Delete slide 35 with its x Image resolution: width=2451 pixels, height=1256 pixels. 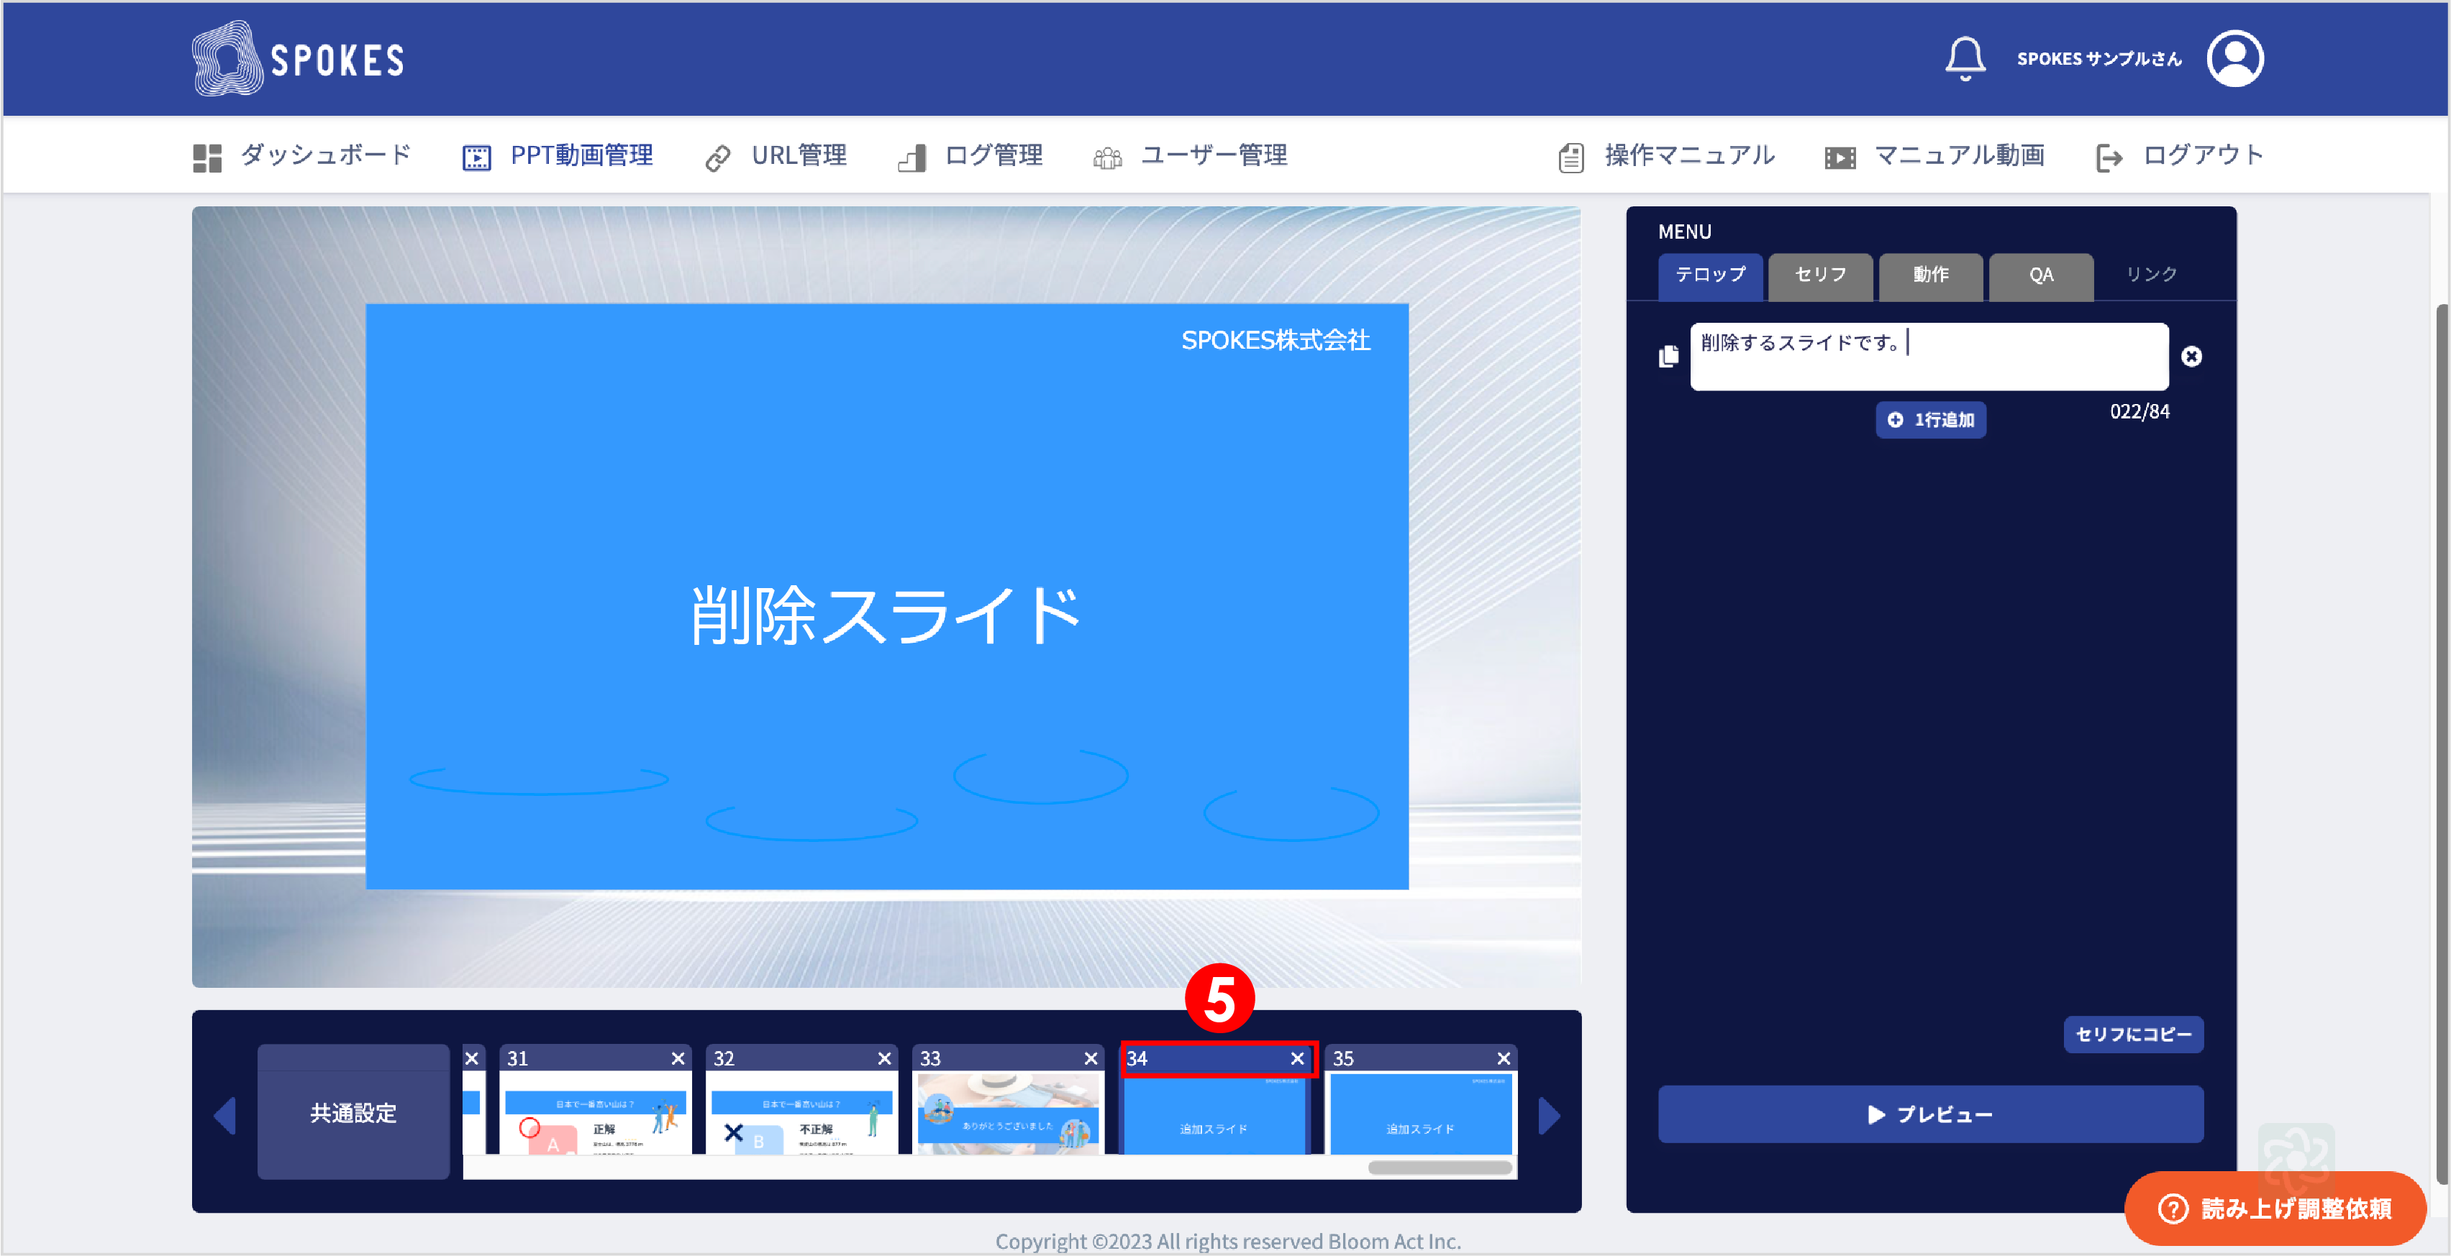[x=1504, y=1059]
